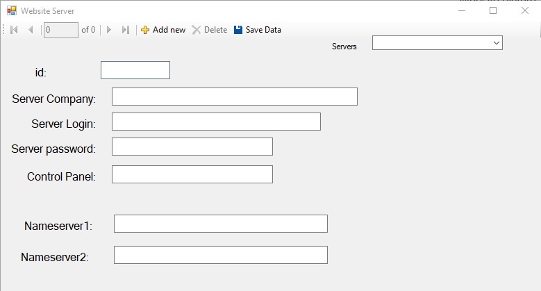Click the id text field
This screenshot has height=291, width=541.
pyautogui.click(x=135, y=70)
